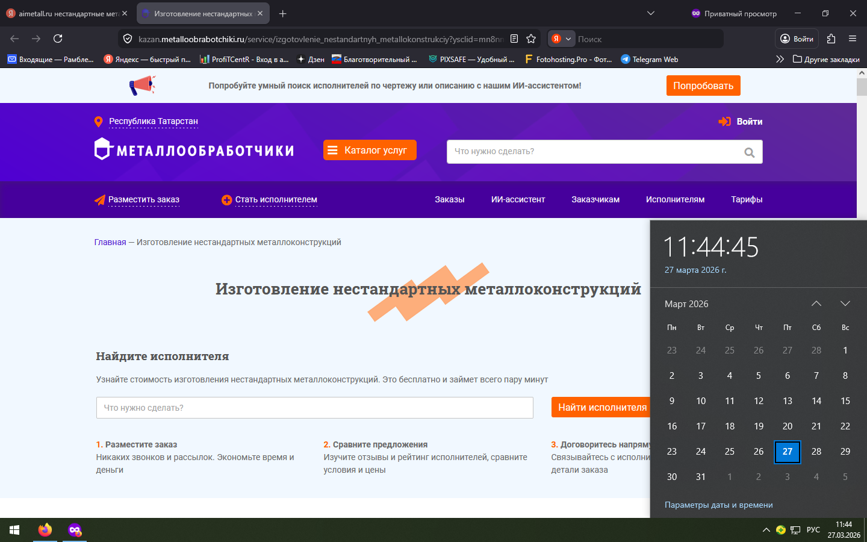867x542 pixels.
Task: Bookmark this page with the star icon
Action: pyautogui.click(x=531, y=39)
